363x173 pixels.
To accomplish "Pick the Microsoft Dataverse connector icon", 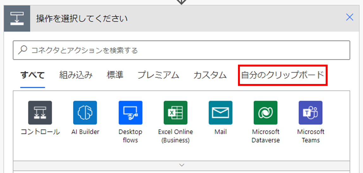I will [266, 113].
